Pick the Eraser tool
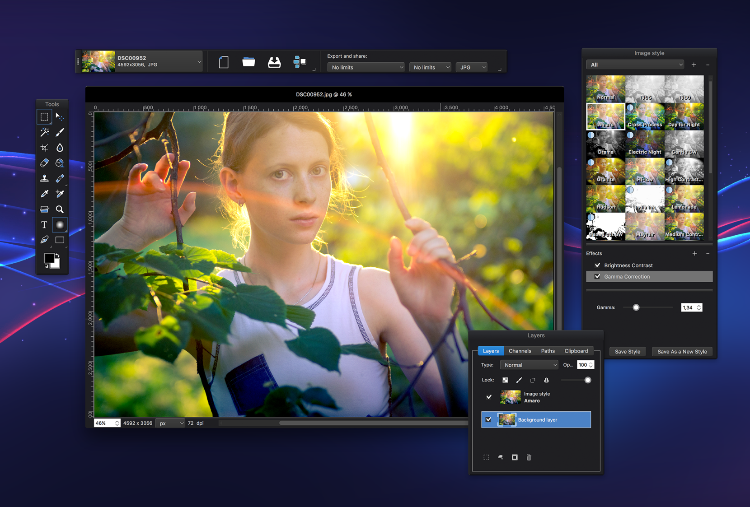 coord(44,163)
